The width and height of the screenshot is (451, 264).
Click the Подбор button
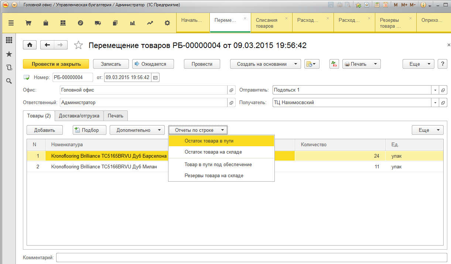(x=89, y=130)
